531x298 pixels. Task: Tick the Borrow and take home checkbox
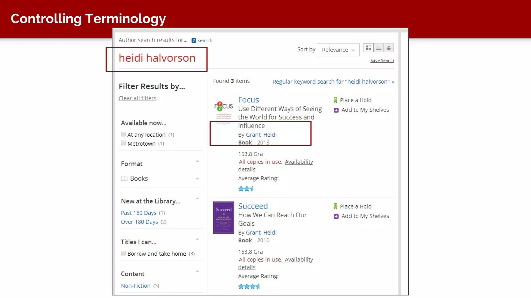(x=123, y=253)
